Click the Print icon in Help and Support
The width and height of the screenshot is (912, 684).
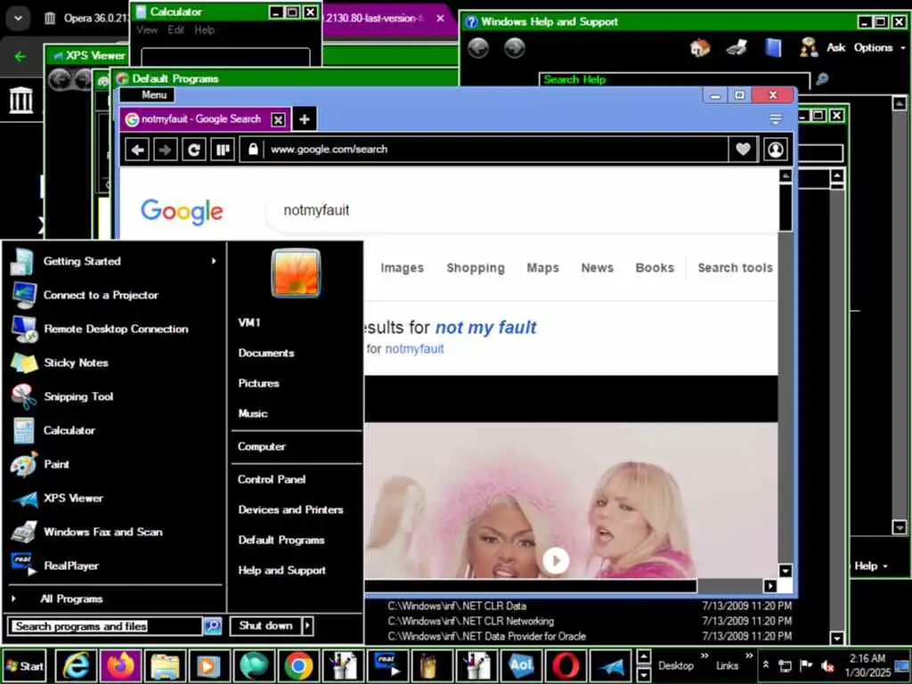737,48
